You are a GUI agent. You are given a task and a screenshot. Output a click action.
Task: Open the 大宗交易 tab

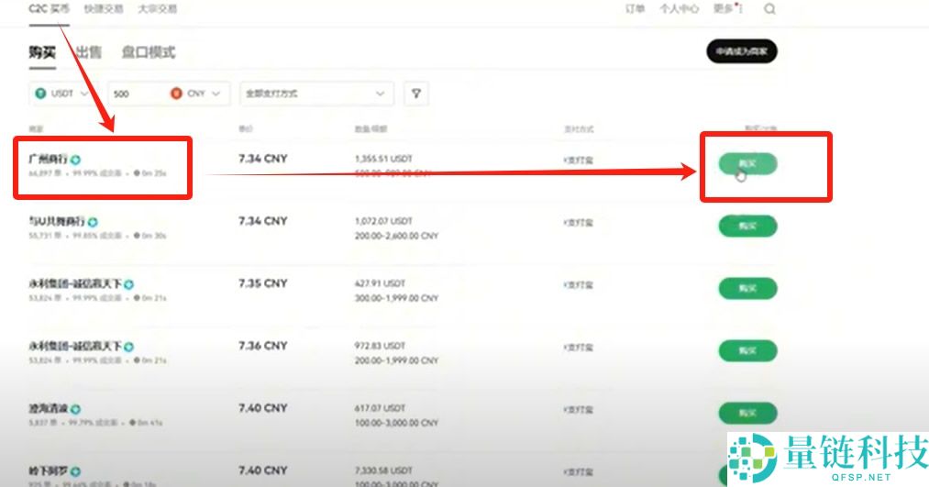point(157,9)
